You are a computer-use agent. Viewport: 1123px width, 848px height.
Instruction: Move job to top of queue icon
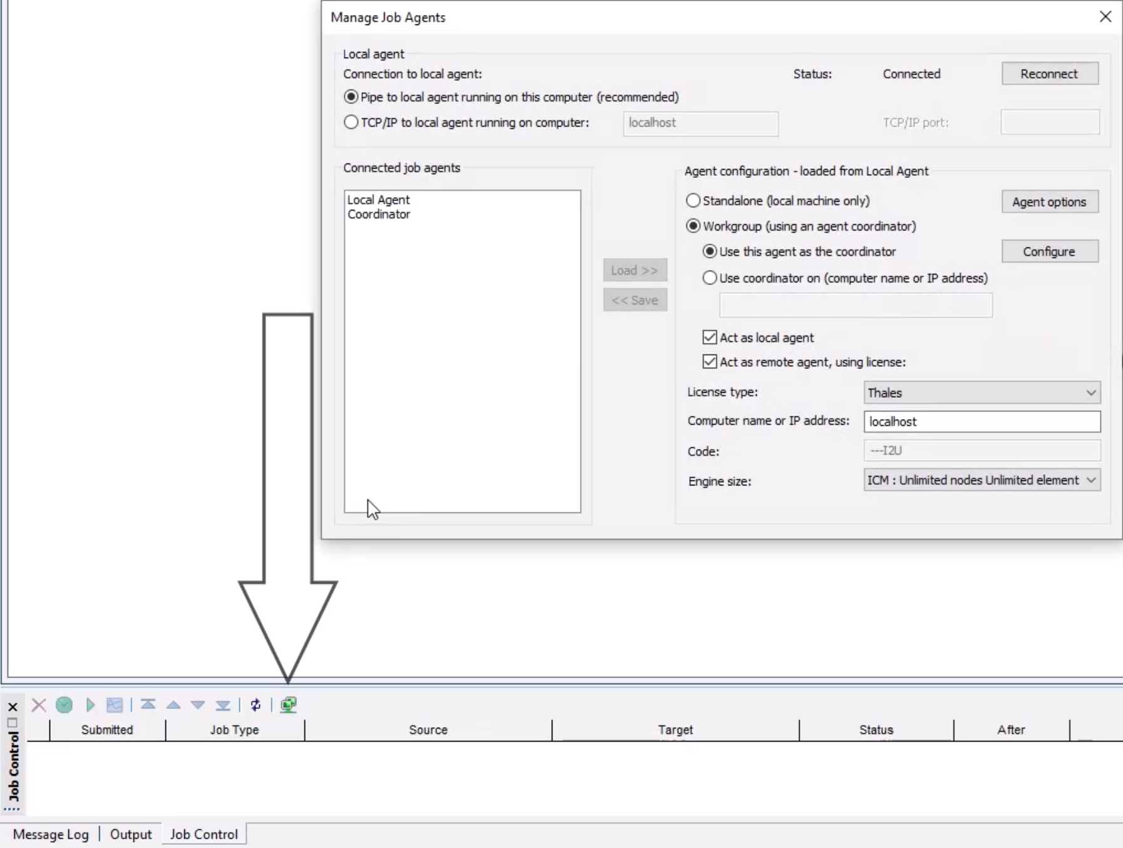pos(148,705)
